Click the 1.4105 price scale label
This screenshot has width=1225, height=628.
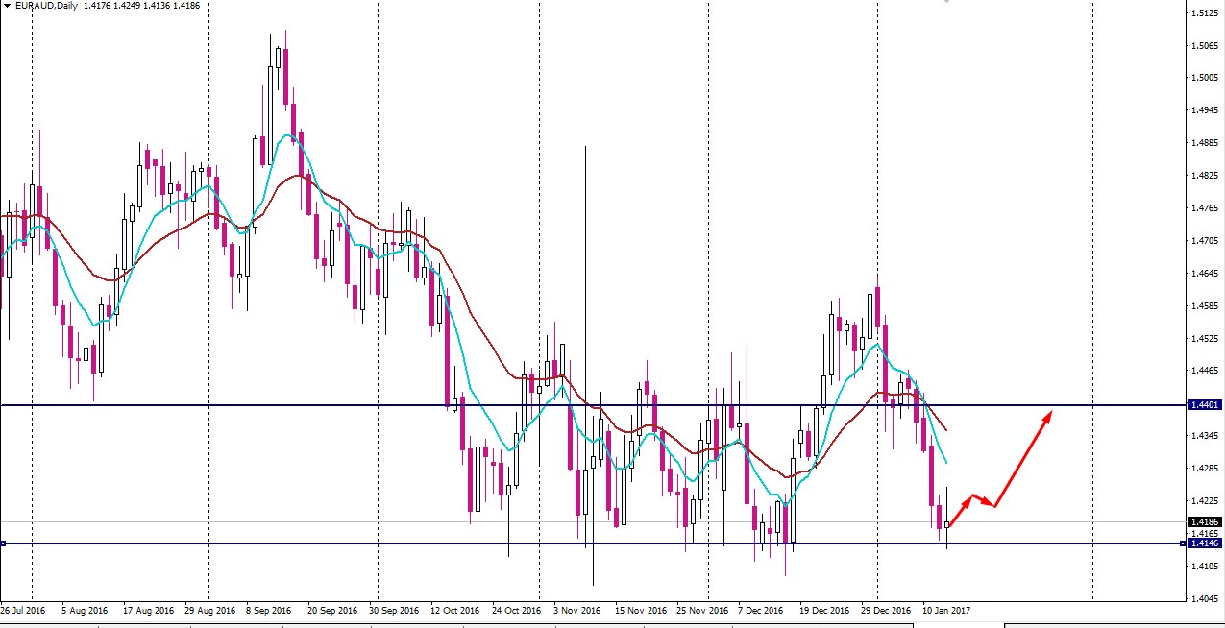click(1206, 567)
